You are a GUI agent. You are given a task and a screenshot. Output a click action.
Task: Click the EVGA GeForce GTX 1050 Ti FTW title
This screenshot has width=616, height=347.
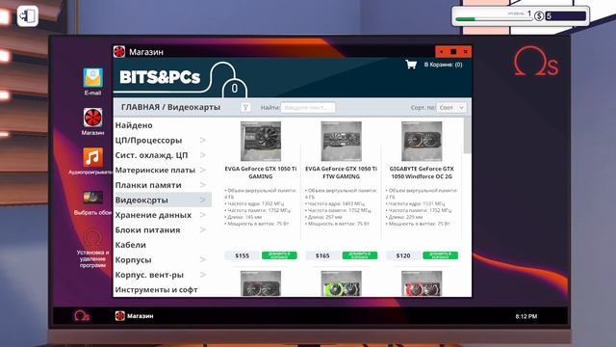point(341,173)
